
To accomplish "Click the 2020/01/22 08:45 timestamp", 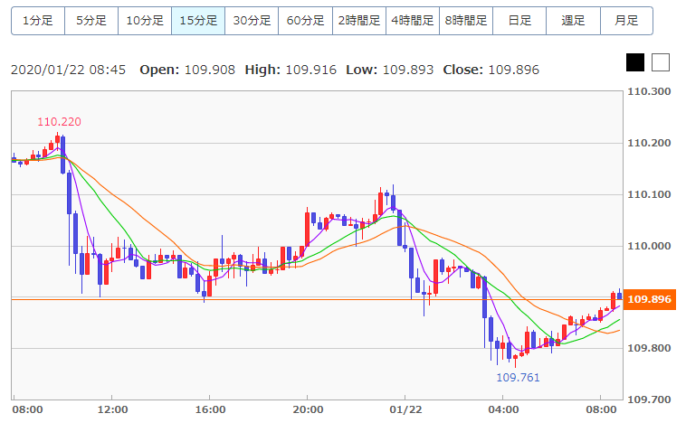I will (68, 70).
